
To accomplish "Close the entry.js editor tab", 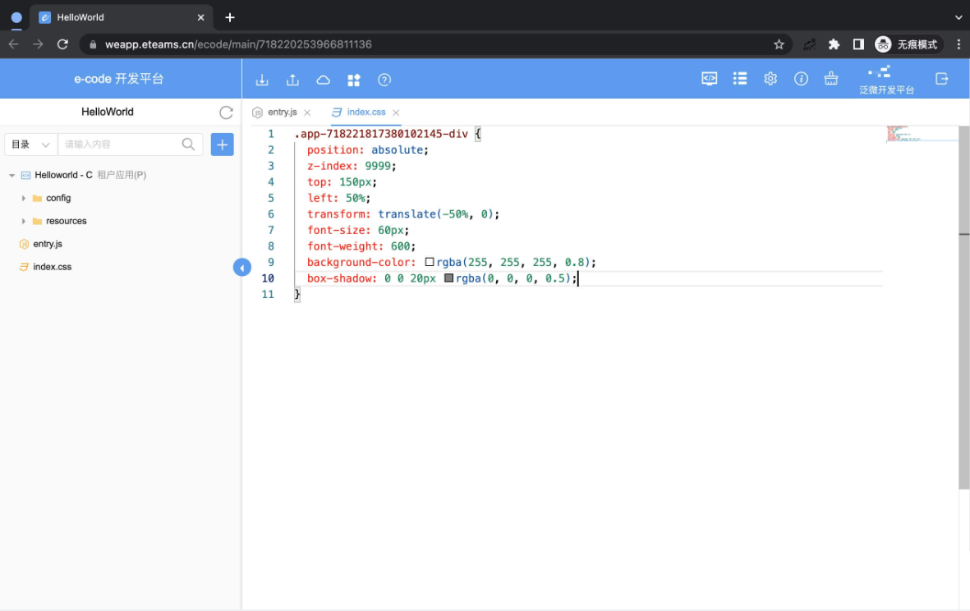I will tap(307, 113).
